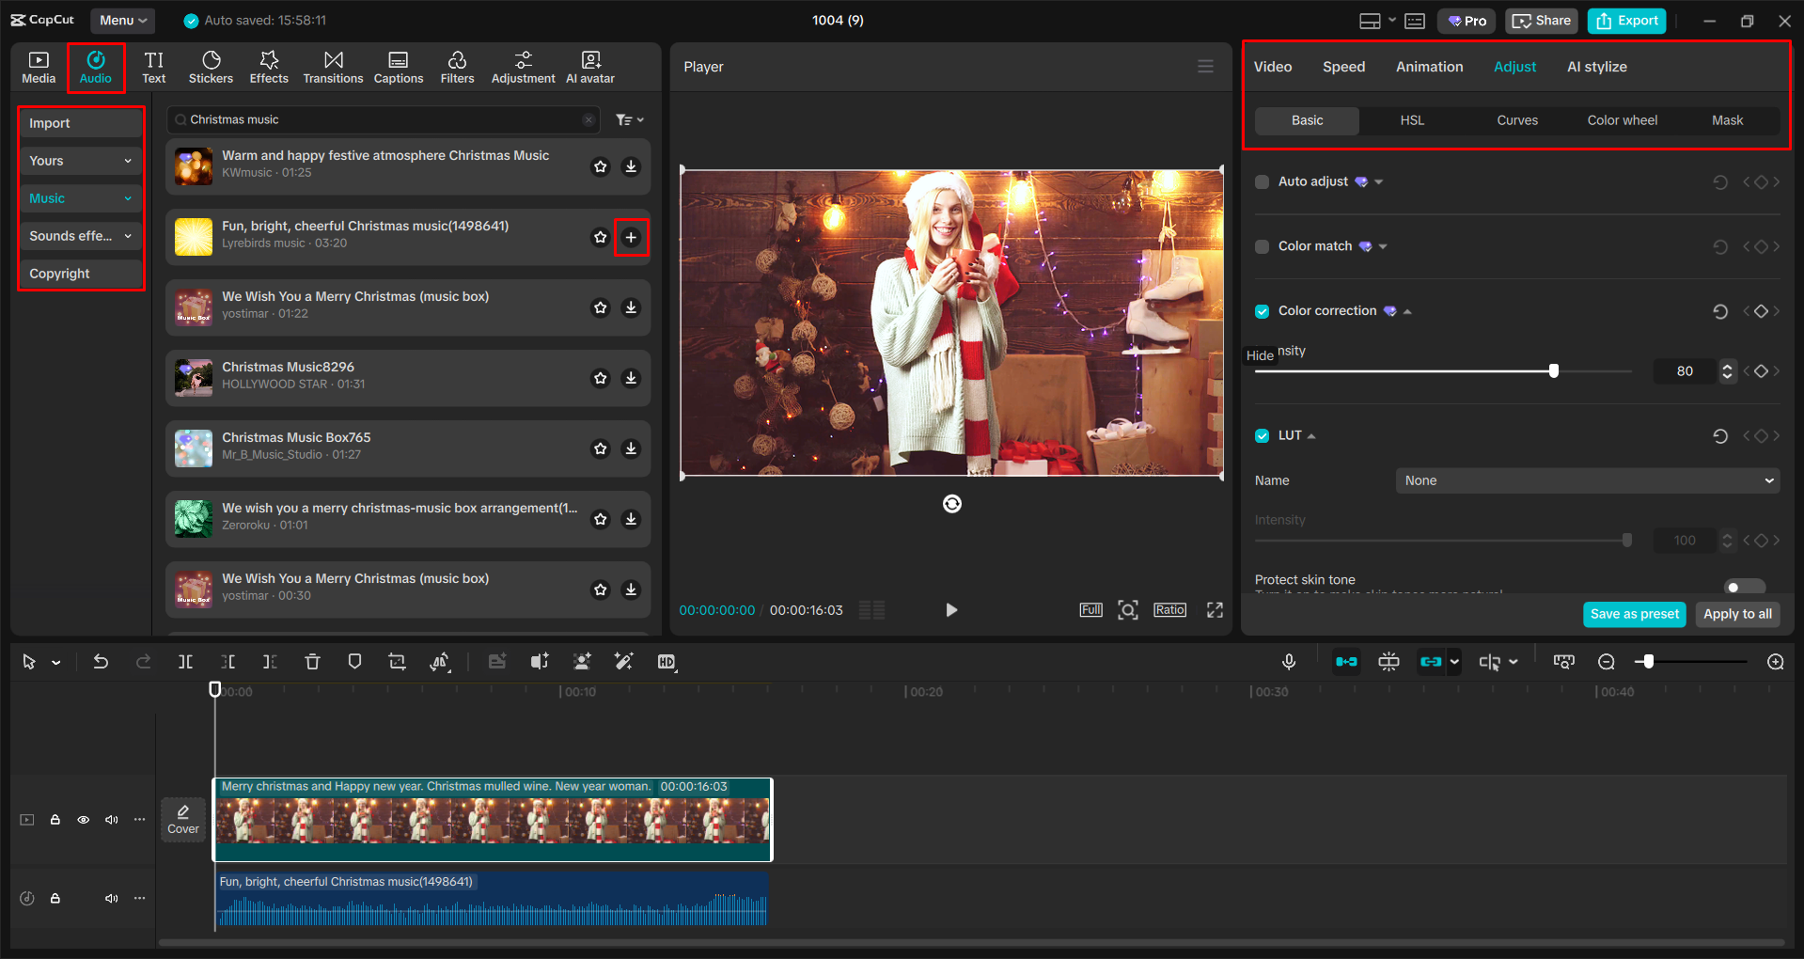
Task: Delete the selected clip with trash icon
Action: click(312, 661)
